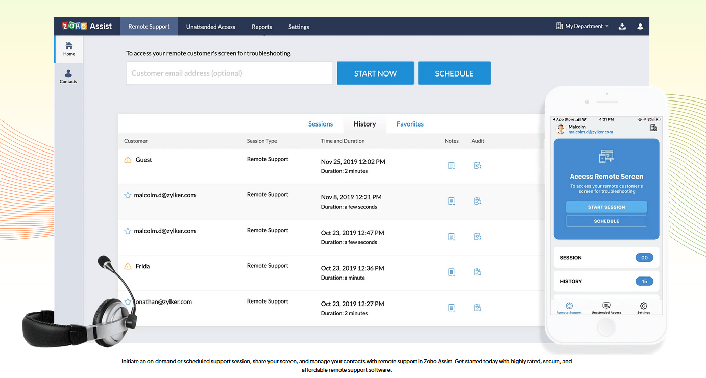This screenshot has width=706, height=378.
Task: Click the START NOW button
Action: pyautogui.click(x=375, y=73)
